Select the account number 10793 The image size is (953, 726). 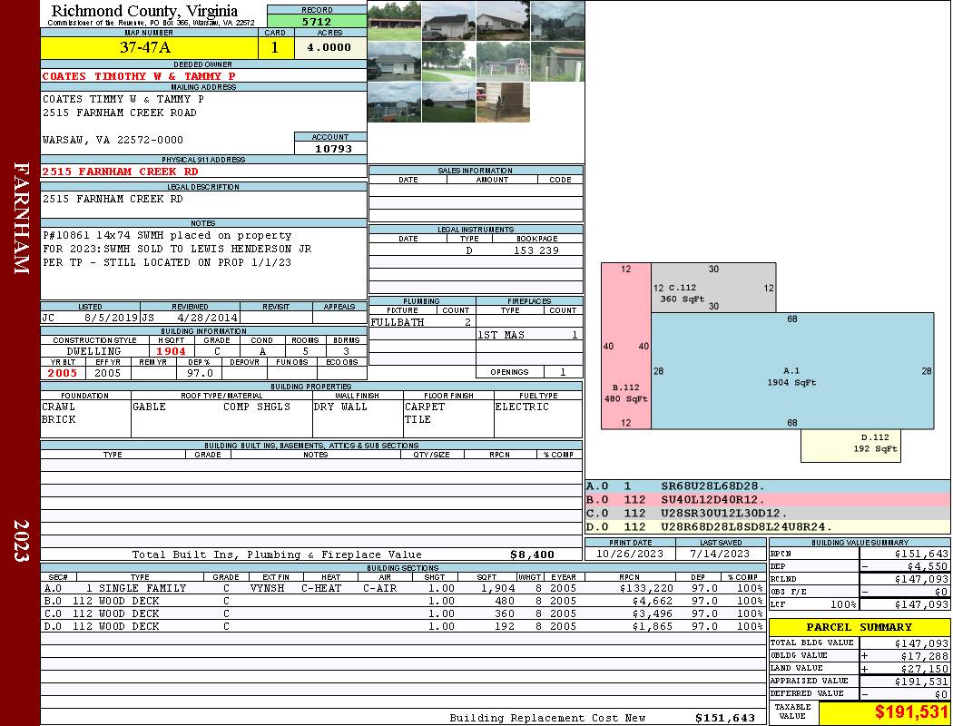[x=330, y=148]
